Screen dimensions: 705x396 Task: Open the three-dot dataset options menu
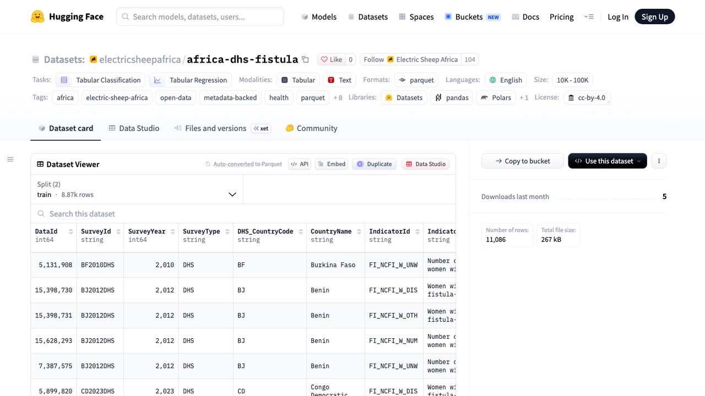click(x=659, y=161)
